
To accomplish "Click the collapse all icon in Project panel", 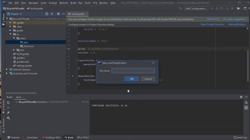I will point(52,14).
